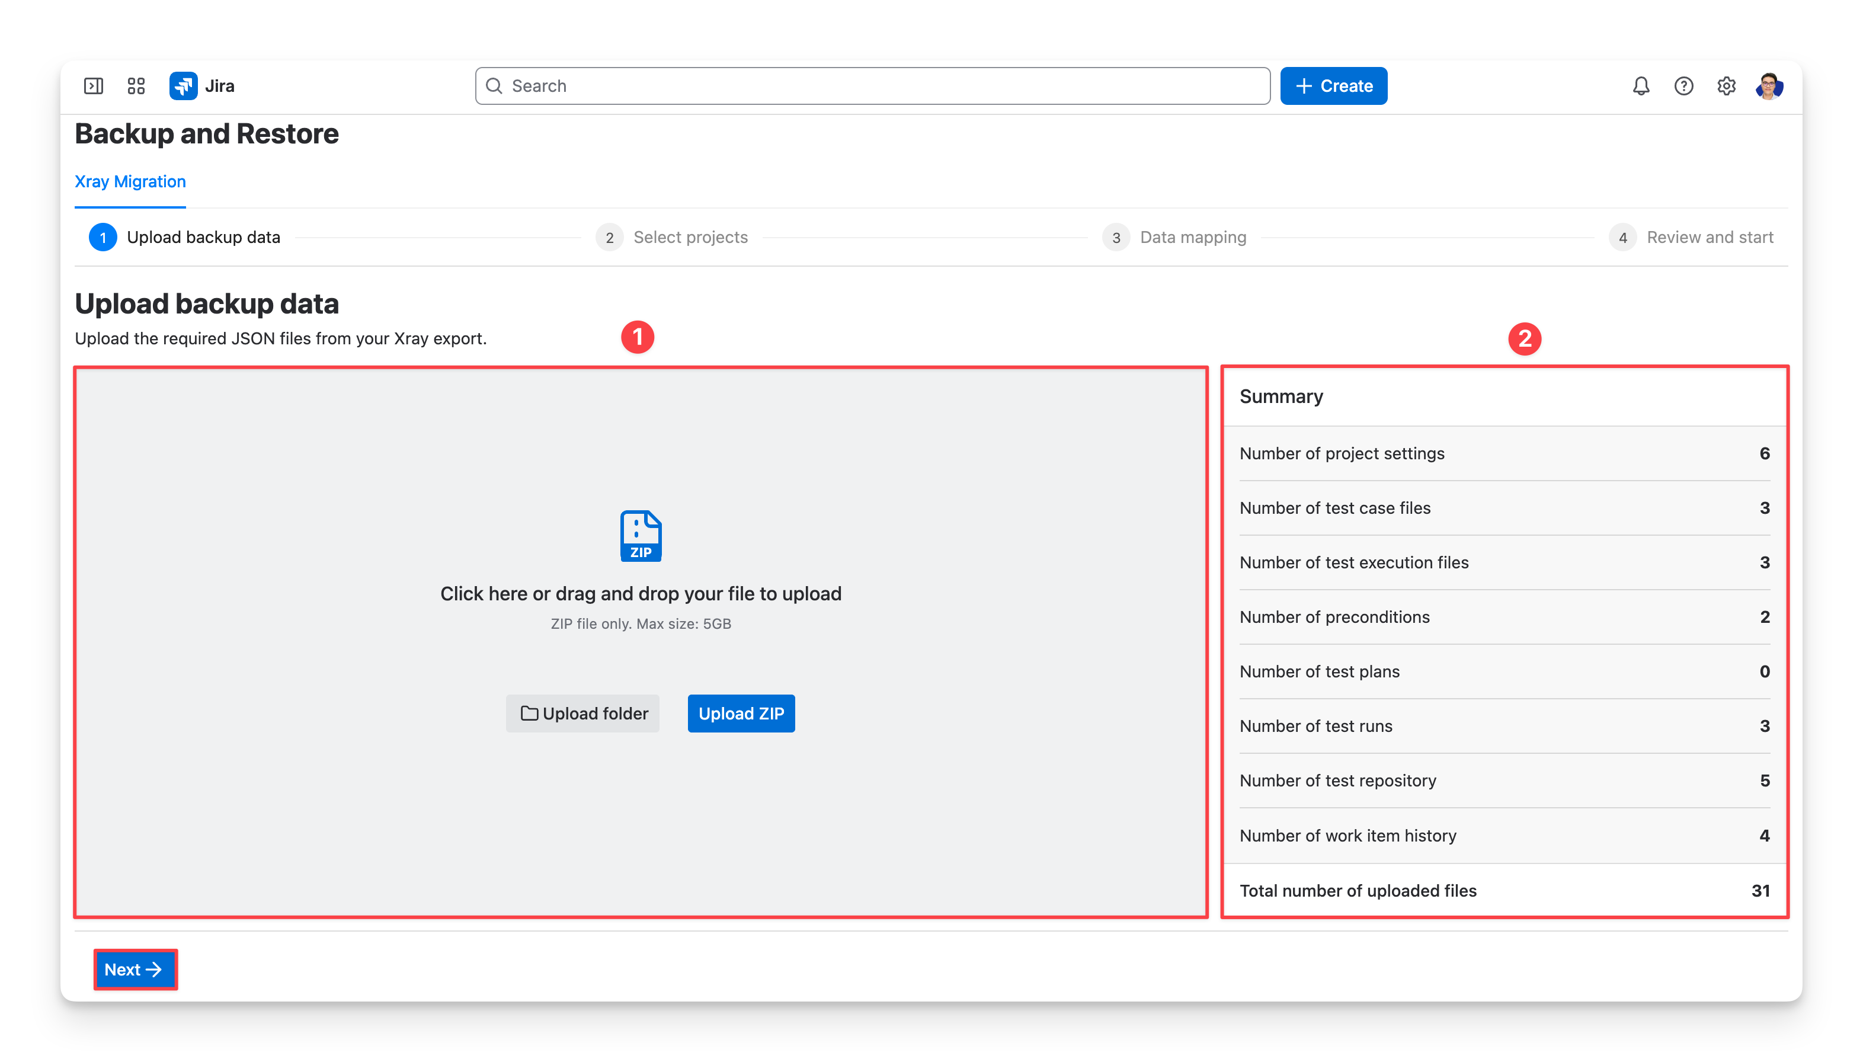The image size is (1863, 1062).
Task: Open the app switcher grid icon
Action: pyautogui.click(x=136, y=86)
